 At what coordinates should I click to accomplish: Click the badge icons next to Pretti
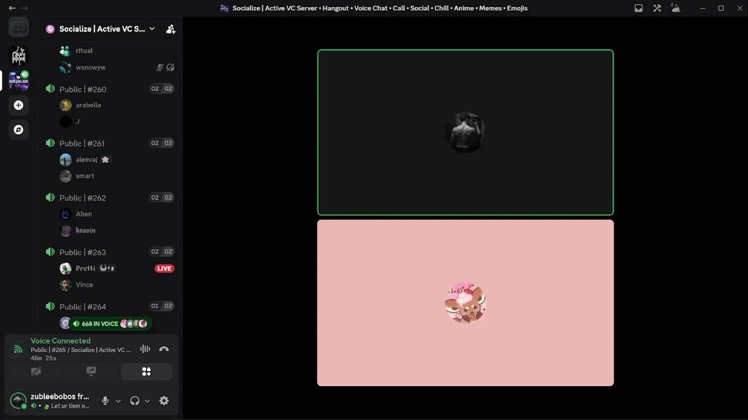tap(107, 268)
